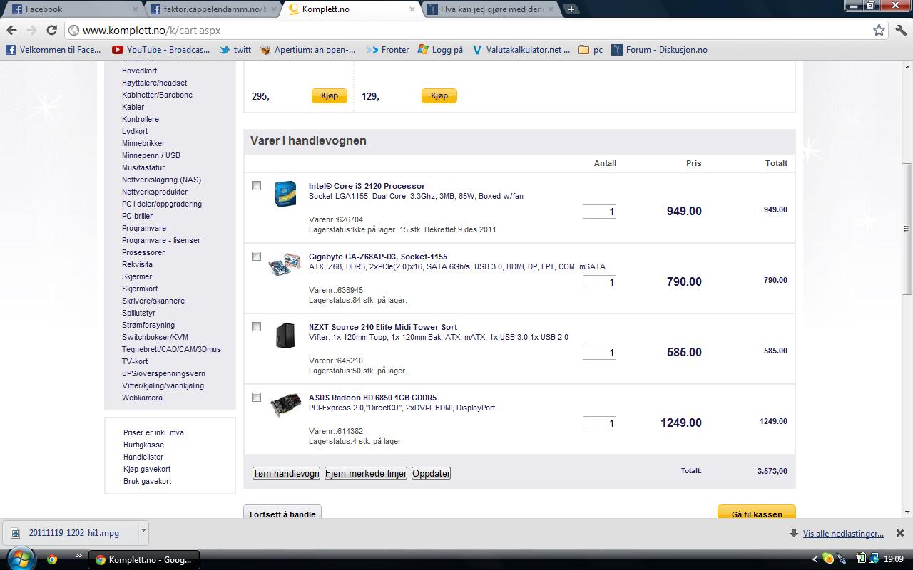Click the Intel Core i3 product image
The image size is (913, 570).
285,194
